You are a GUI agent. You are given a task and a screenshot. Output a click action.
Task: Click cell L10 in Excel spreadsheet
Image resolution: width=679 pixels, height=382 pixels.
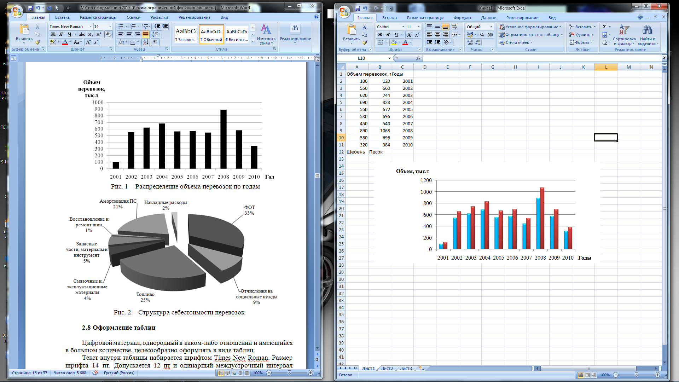point(605,137)
